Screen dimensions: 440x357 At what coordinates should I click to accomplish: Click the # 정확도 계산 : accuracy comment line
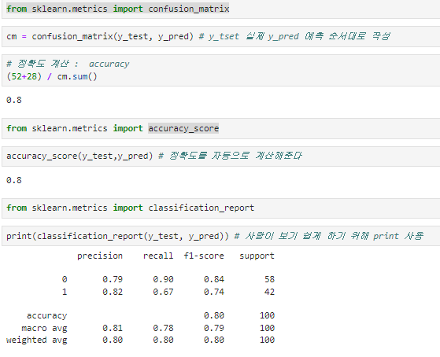click(x=68, y=64)
